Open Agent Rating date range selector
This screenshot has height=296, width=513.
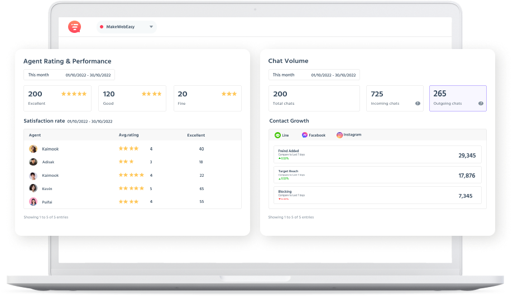(69, 75)
